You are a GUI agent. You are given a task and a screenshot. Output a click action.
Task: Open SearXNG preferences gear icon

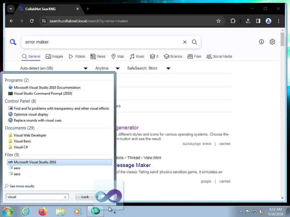[272, 42]
